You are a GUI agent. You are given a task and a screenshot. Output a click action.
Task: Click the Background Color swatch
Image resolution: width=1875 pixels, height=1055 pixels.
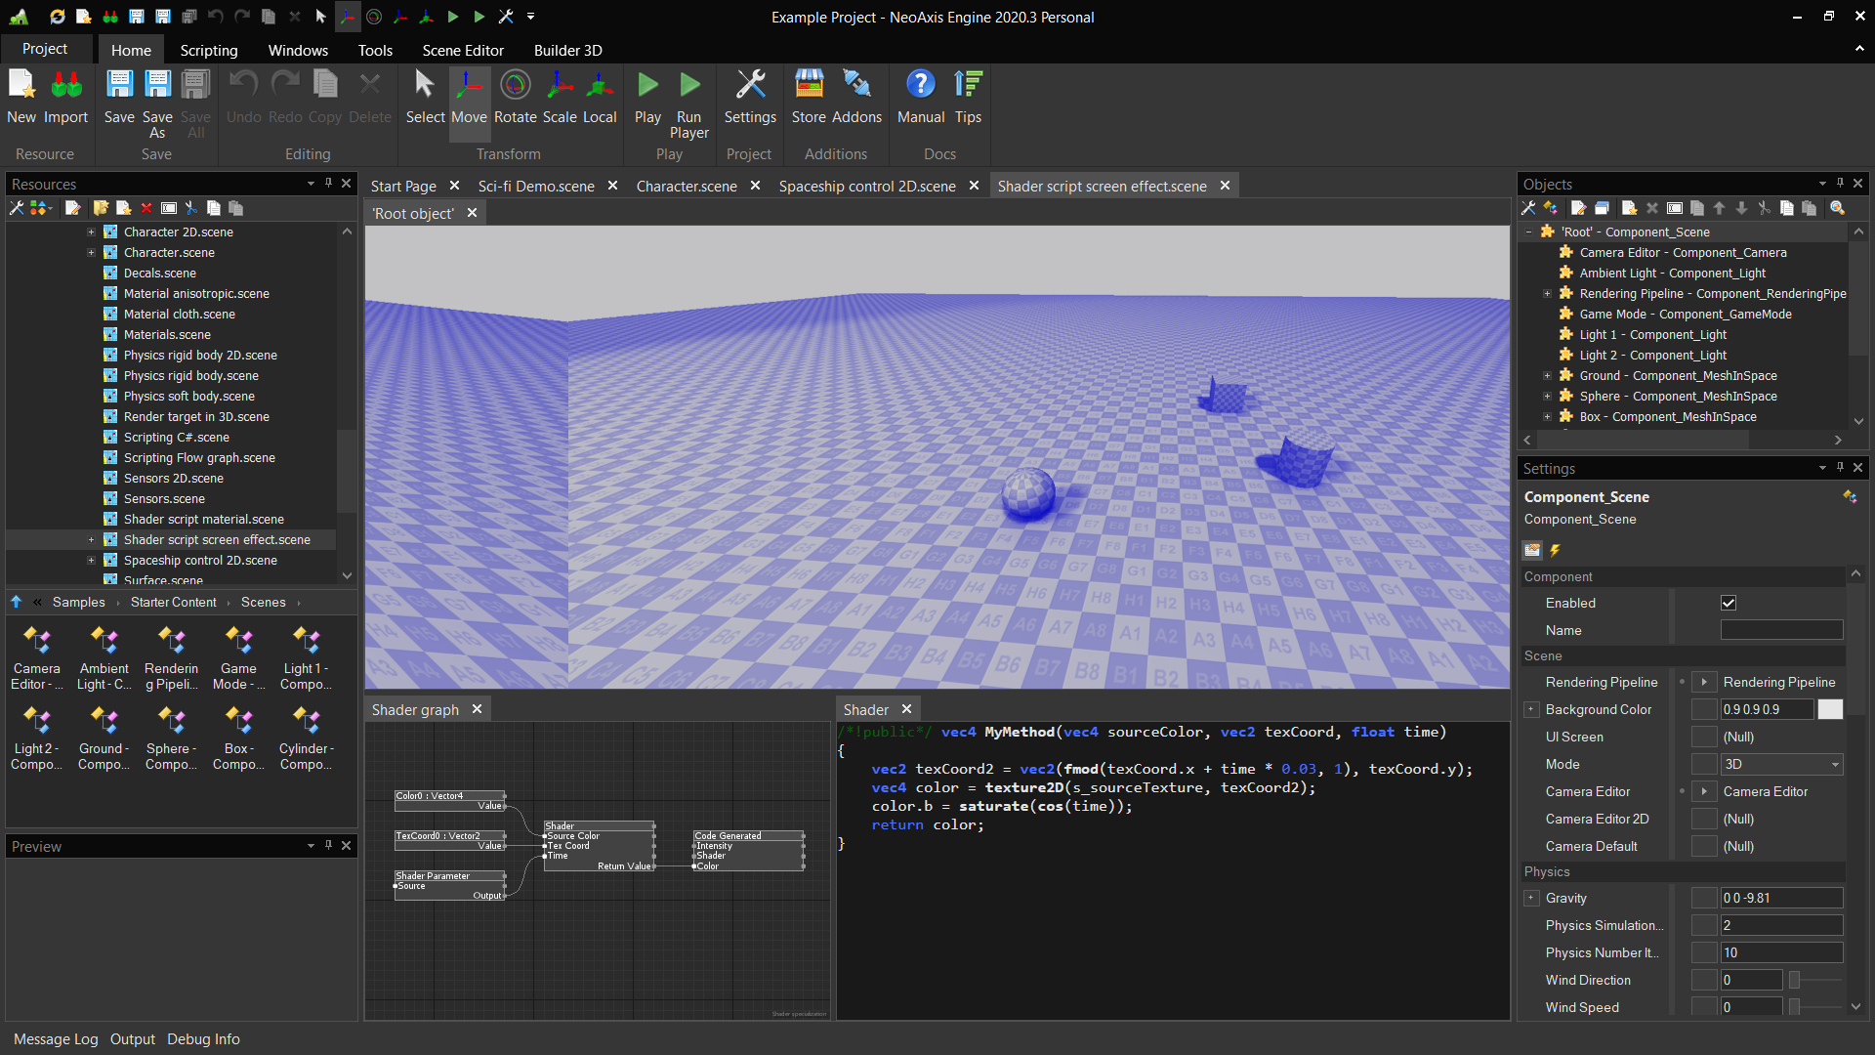[1830, 710]
